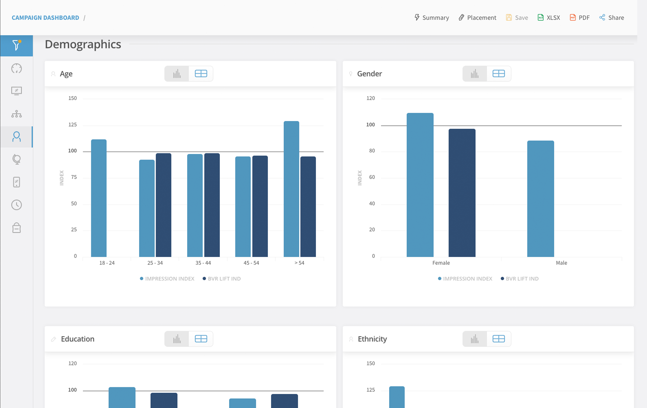The image size is (647, 408).
Task: Open the globe geography icon in sidebar
Action: pos(17,159)
